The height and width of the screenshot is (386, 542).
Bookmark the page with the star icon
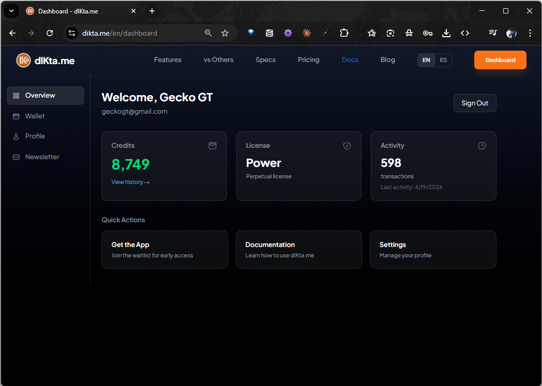225,33
